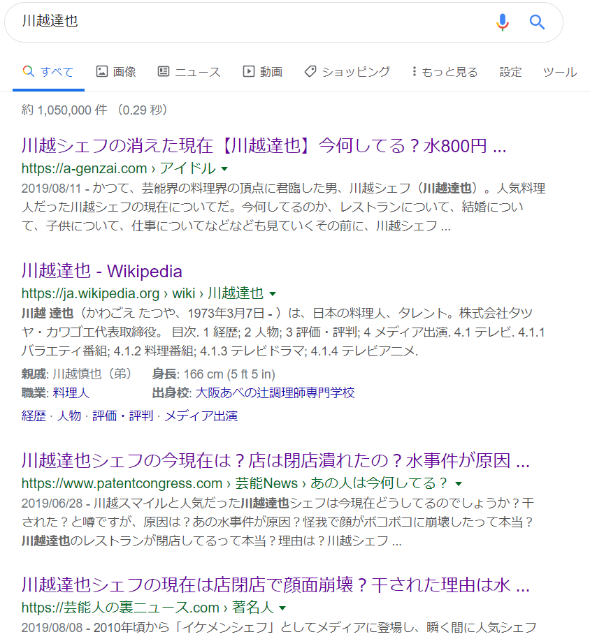The width and height of the screenshot is (590, 639).
Task: Click the 芸能人の裏ニュース.com URL breadcrumb
Action: point(147,608)
